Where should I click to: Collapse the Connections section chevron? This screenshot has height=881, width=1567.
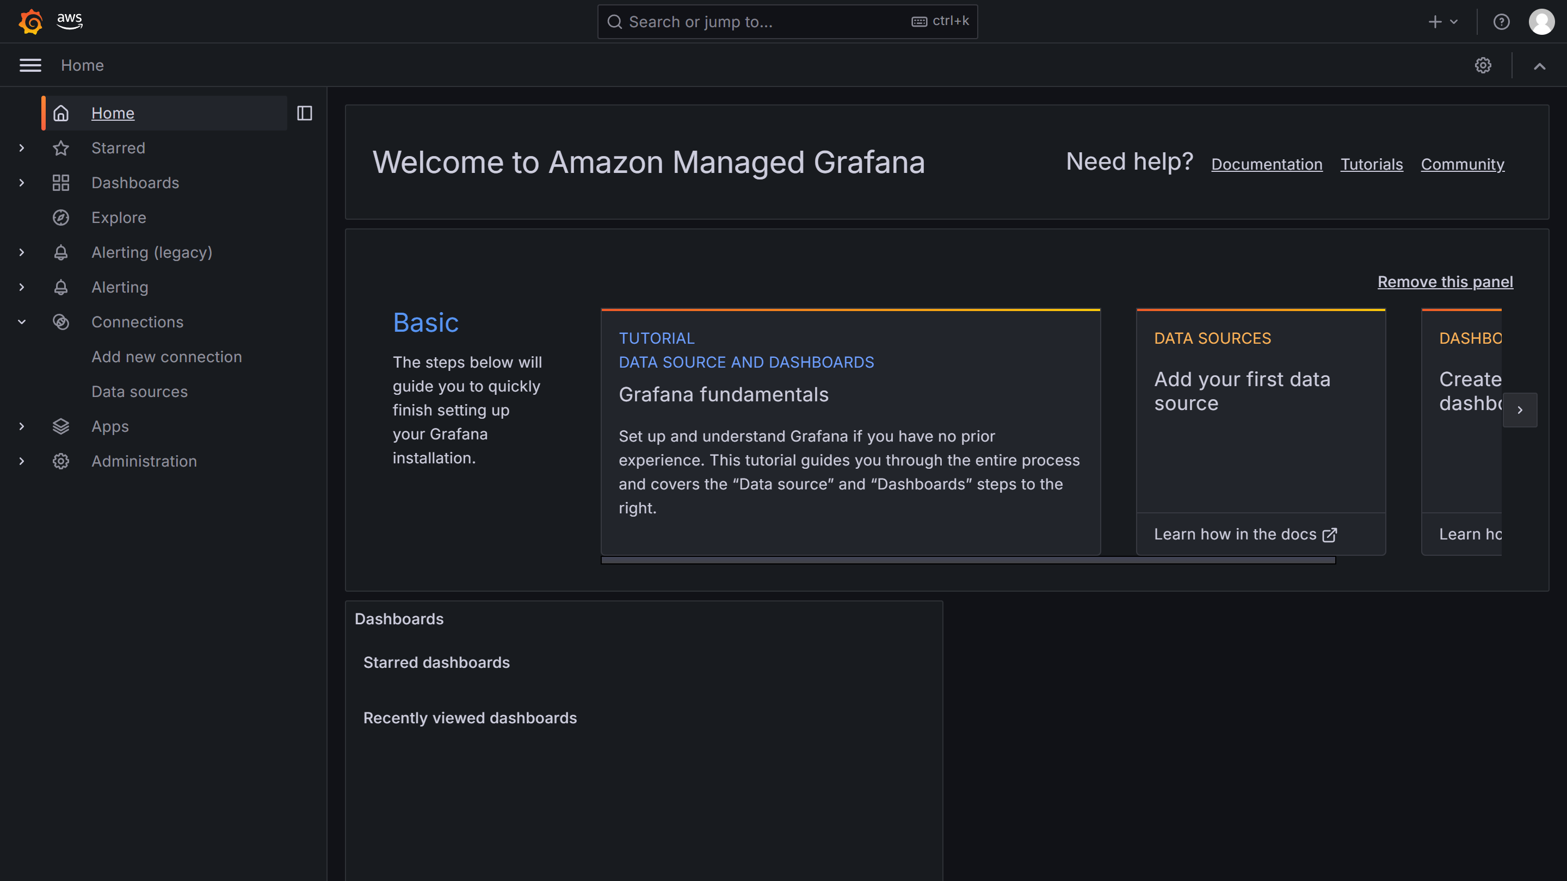[22, 321]
